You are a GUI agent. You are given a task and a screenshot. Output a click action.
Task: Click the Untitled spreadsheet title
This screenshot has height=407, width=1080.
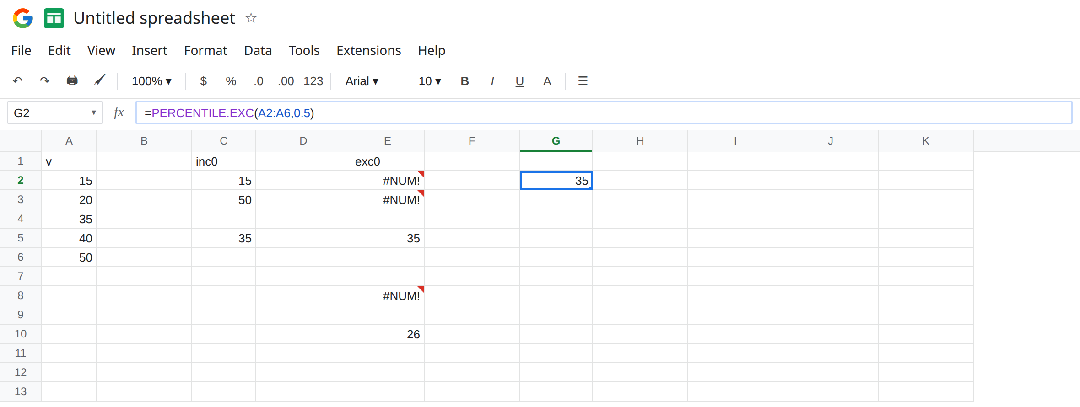pyautogui.click(x=154, y=18)
